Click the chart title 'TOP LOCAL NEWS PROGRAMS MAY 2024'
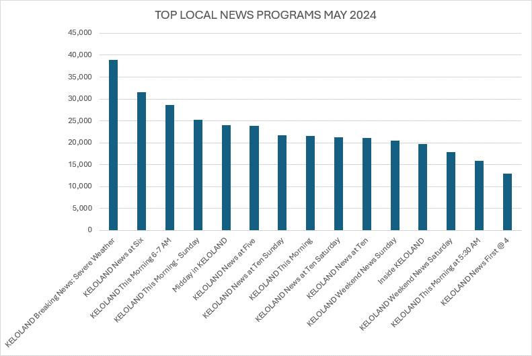Screen dimensions: 532x356 265,15
